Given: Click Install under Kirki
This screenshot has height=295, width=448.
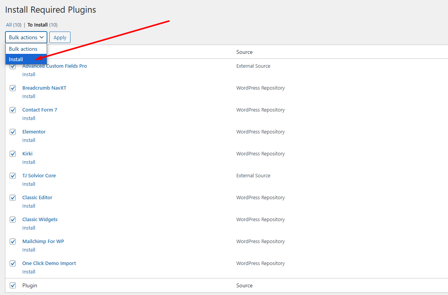Looking at the screenshot, I should point(29,162).
